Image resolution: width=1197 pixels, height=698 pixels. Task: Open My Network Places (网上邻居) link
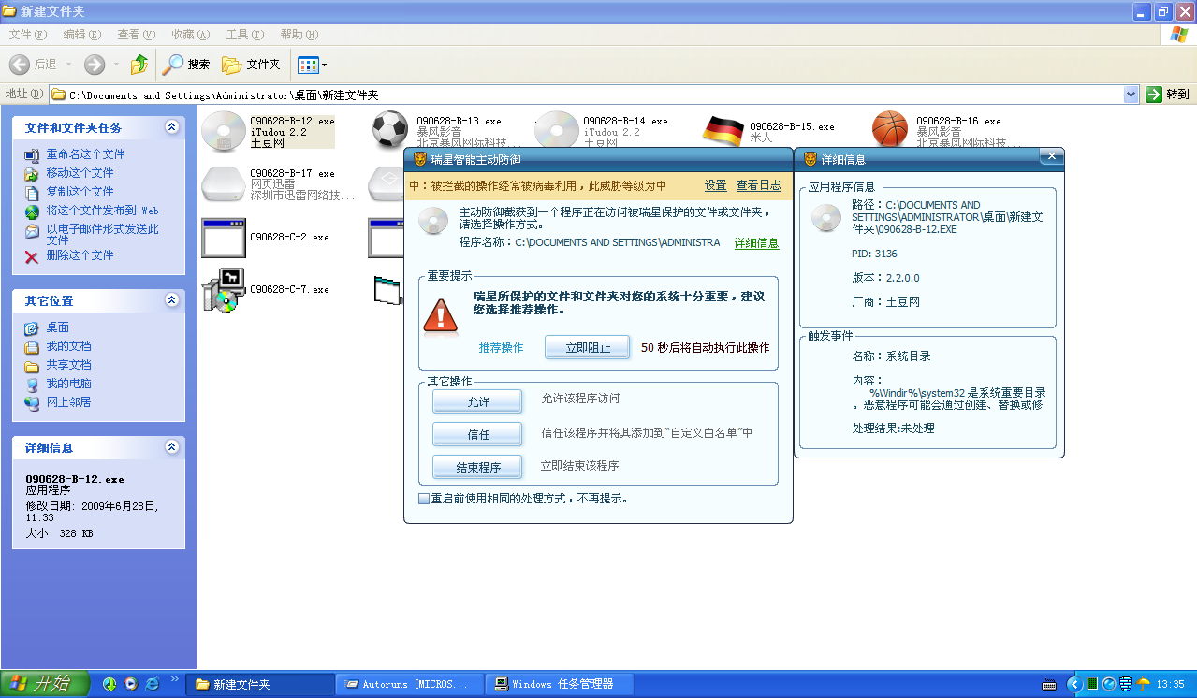68,402
